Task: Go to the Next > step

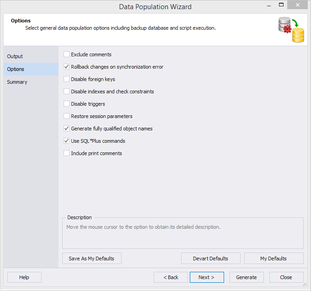Action: tap(207, 277)
